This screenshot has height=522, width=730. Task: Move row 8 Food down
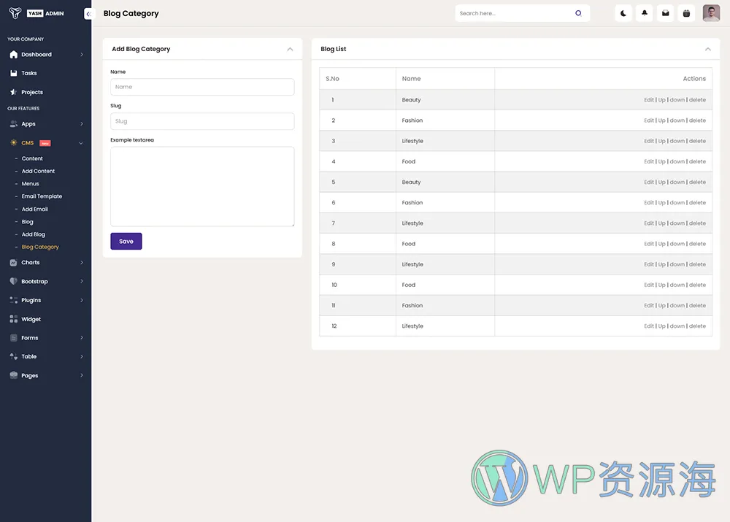pos(677,244)
